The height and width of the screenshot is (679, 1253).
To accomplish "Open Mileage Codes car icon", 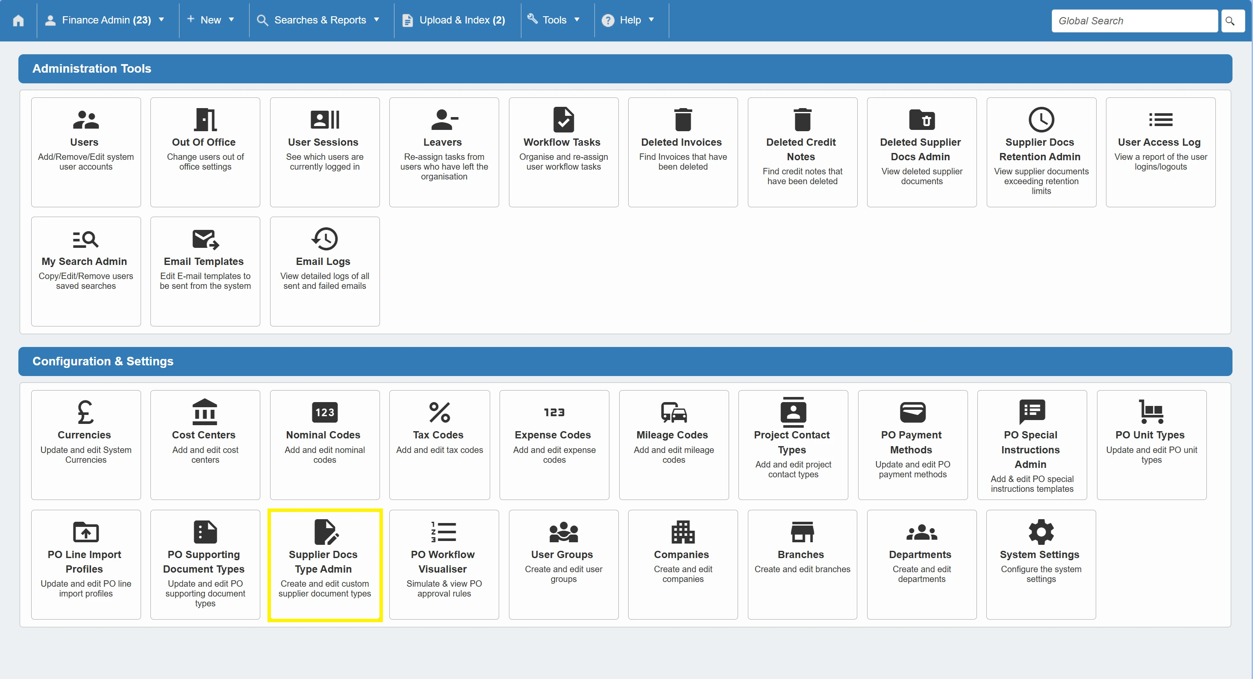I will click(674, 412).
